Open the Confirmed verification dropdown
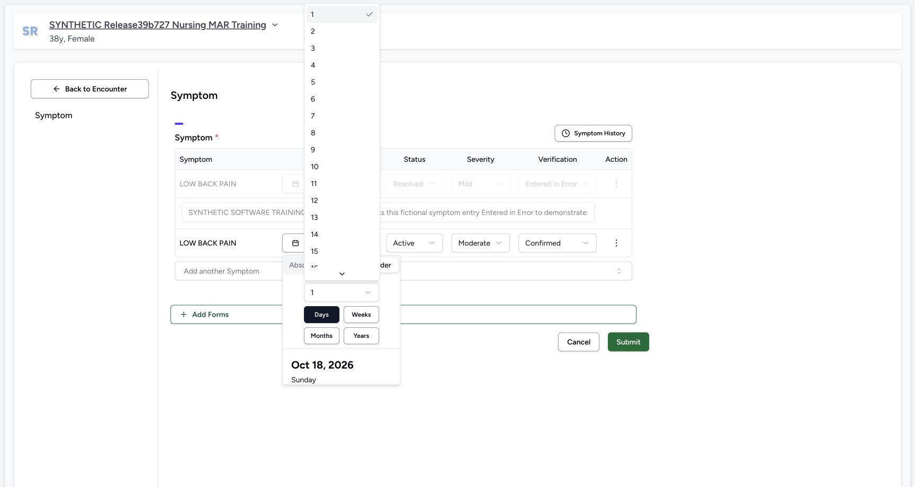915x487 pixels. point(557,243)
